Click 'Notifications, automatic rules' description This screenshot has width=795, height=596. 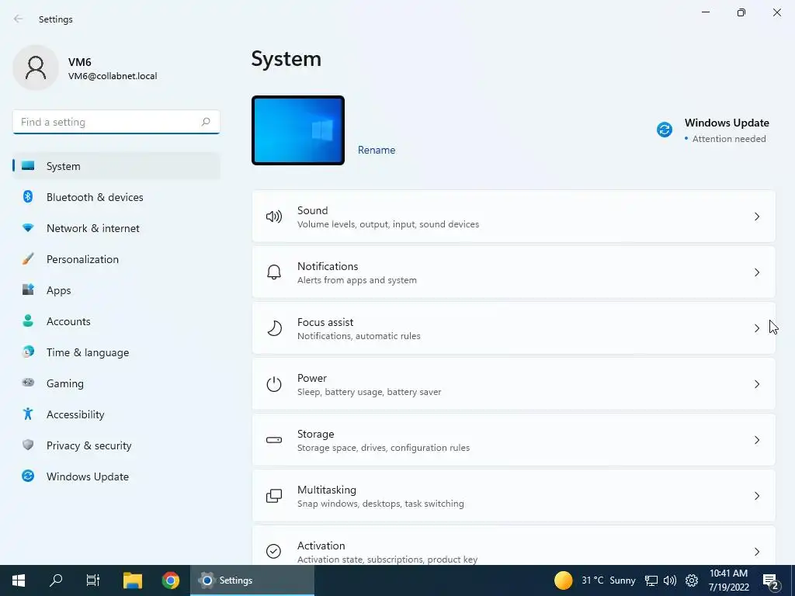click(x=359, y=336)
